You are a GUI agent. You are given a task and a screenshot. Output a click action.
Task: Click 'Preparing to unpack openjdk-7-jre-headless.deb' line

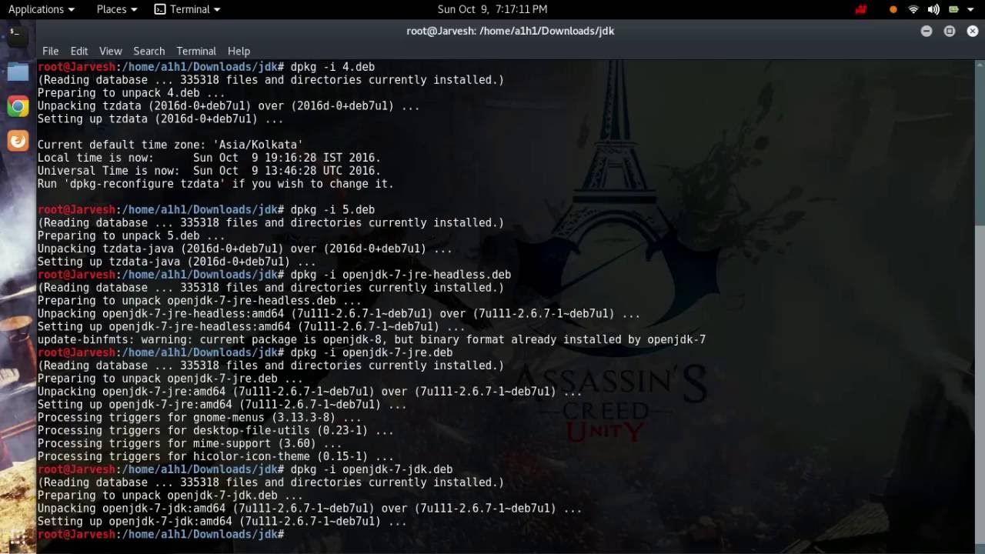point(199,301)
